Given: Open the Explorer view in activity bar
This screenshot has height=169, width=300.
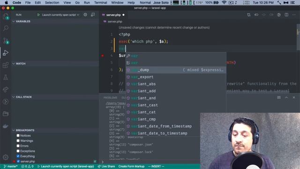Looking at the screenshot, I should point(6,16).
